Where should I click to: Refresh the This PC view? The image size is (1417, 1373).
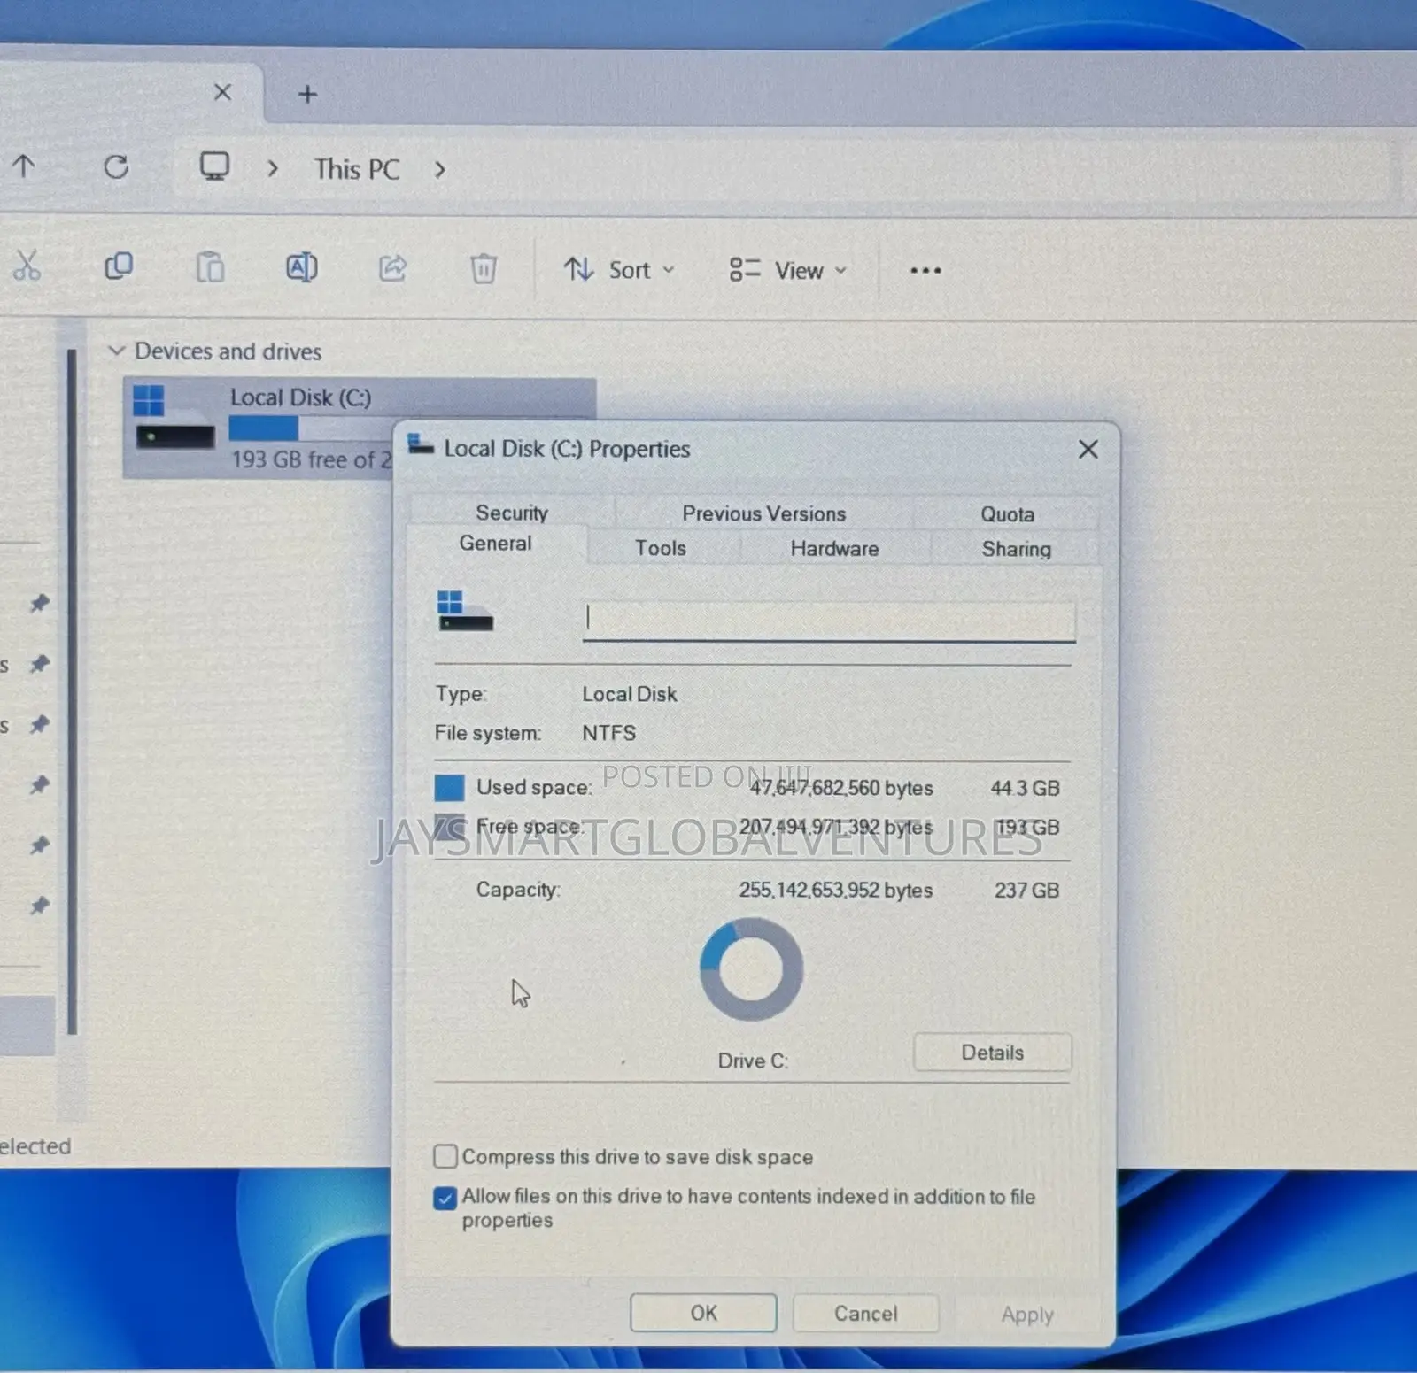pos(116,166)
